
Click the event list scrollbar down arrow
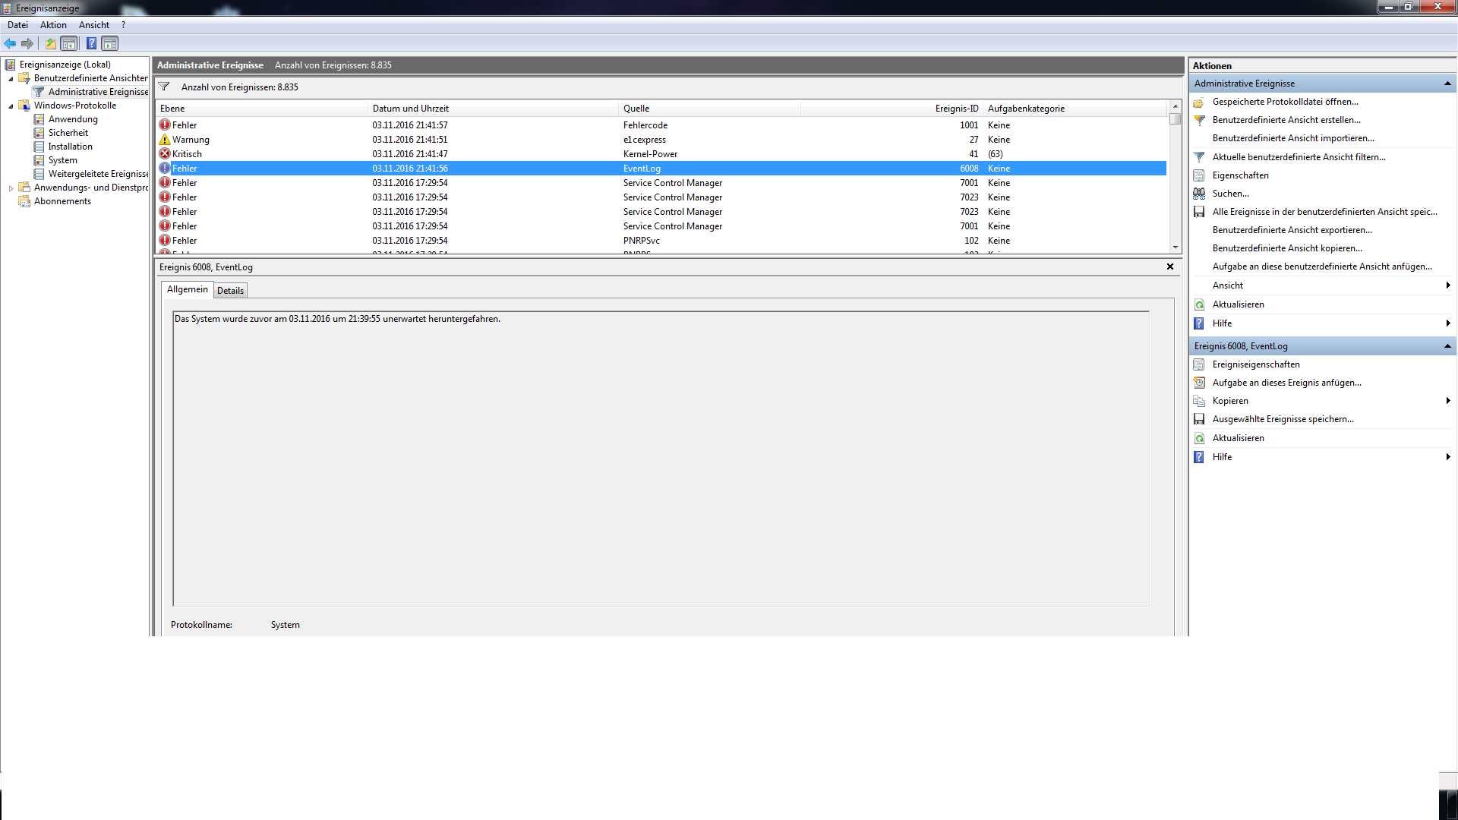tap(1176, 248)
